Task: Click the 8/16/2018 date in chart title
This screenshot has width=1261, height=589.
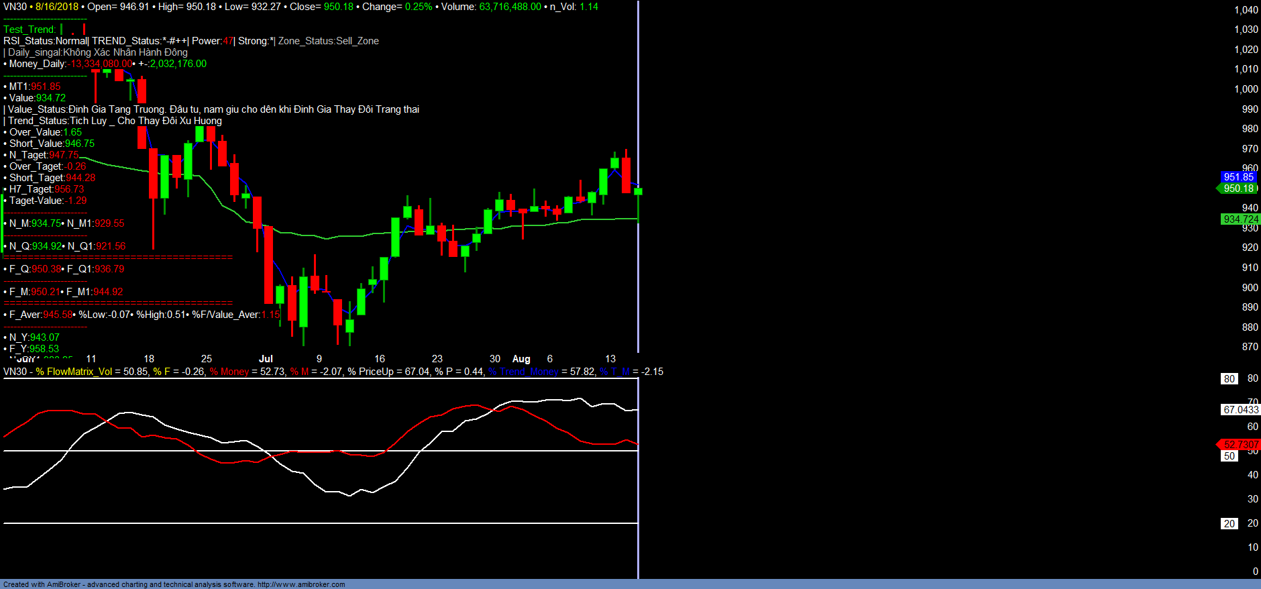Action: (57, 7)
